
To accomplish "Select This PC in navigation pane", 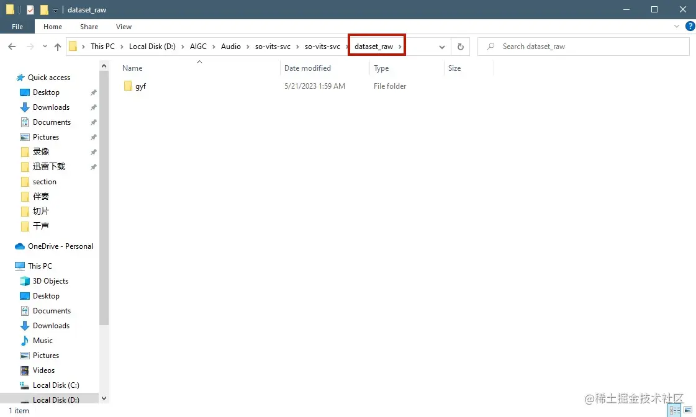I will tap(40, 266).
